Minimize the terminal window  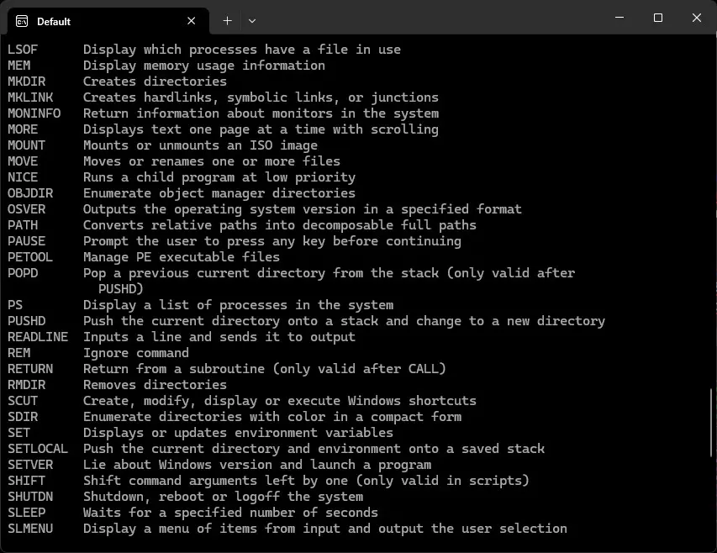pos(619,17)
